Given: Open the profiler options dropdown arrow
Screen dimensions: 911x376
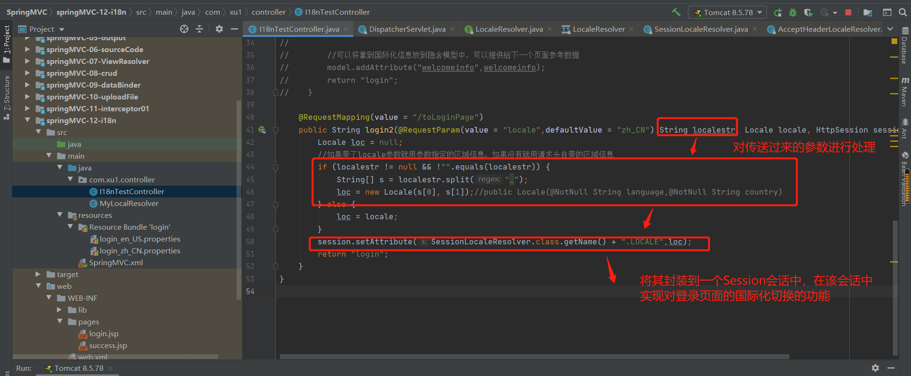Looking at the screenshot, I should coord(835,13).
